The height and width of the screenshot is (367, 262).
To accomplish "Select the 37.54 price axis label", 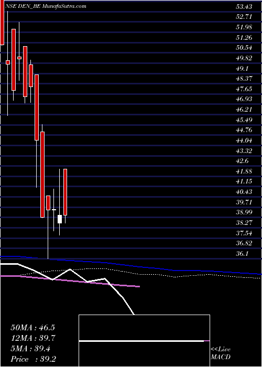I will (244, 233).
